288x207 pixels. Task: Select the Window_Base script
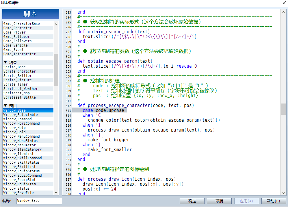(x=28, y=110)
